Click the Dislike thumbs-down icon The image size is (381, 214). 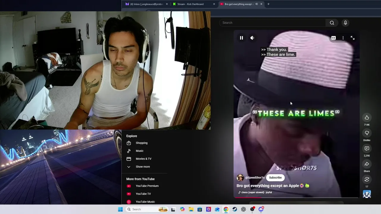coord(367,133)
